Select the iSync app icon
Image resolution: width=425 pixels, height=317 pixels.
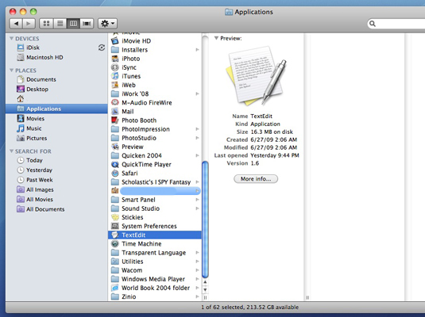115,67
